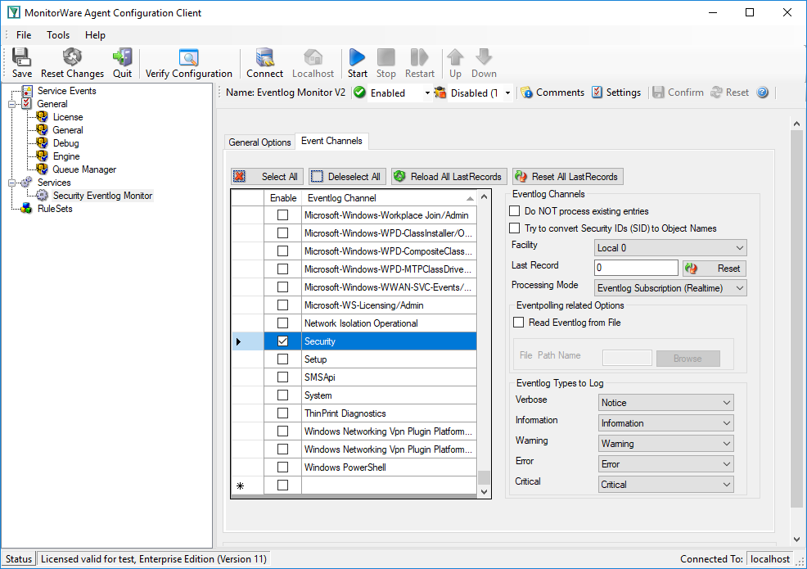Uncheck the Security channel checkbox

click(282, 341)
